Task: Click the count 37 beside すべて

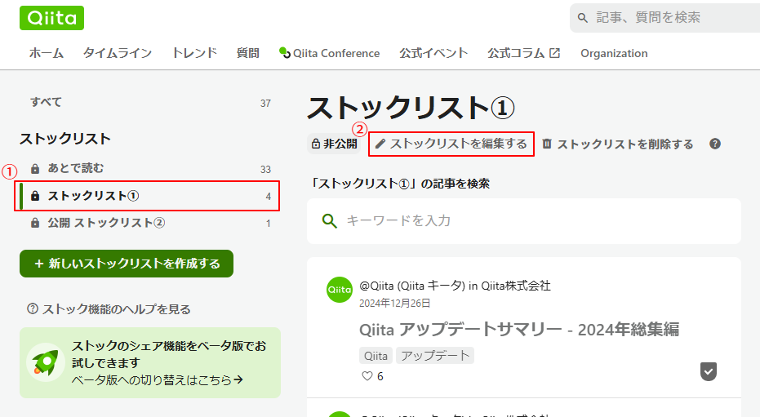Action: pos(265,103)
